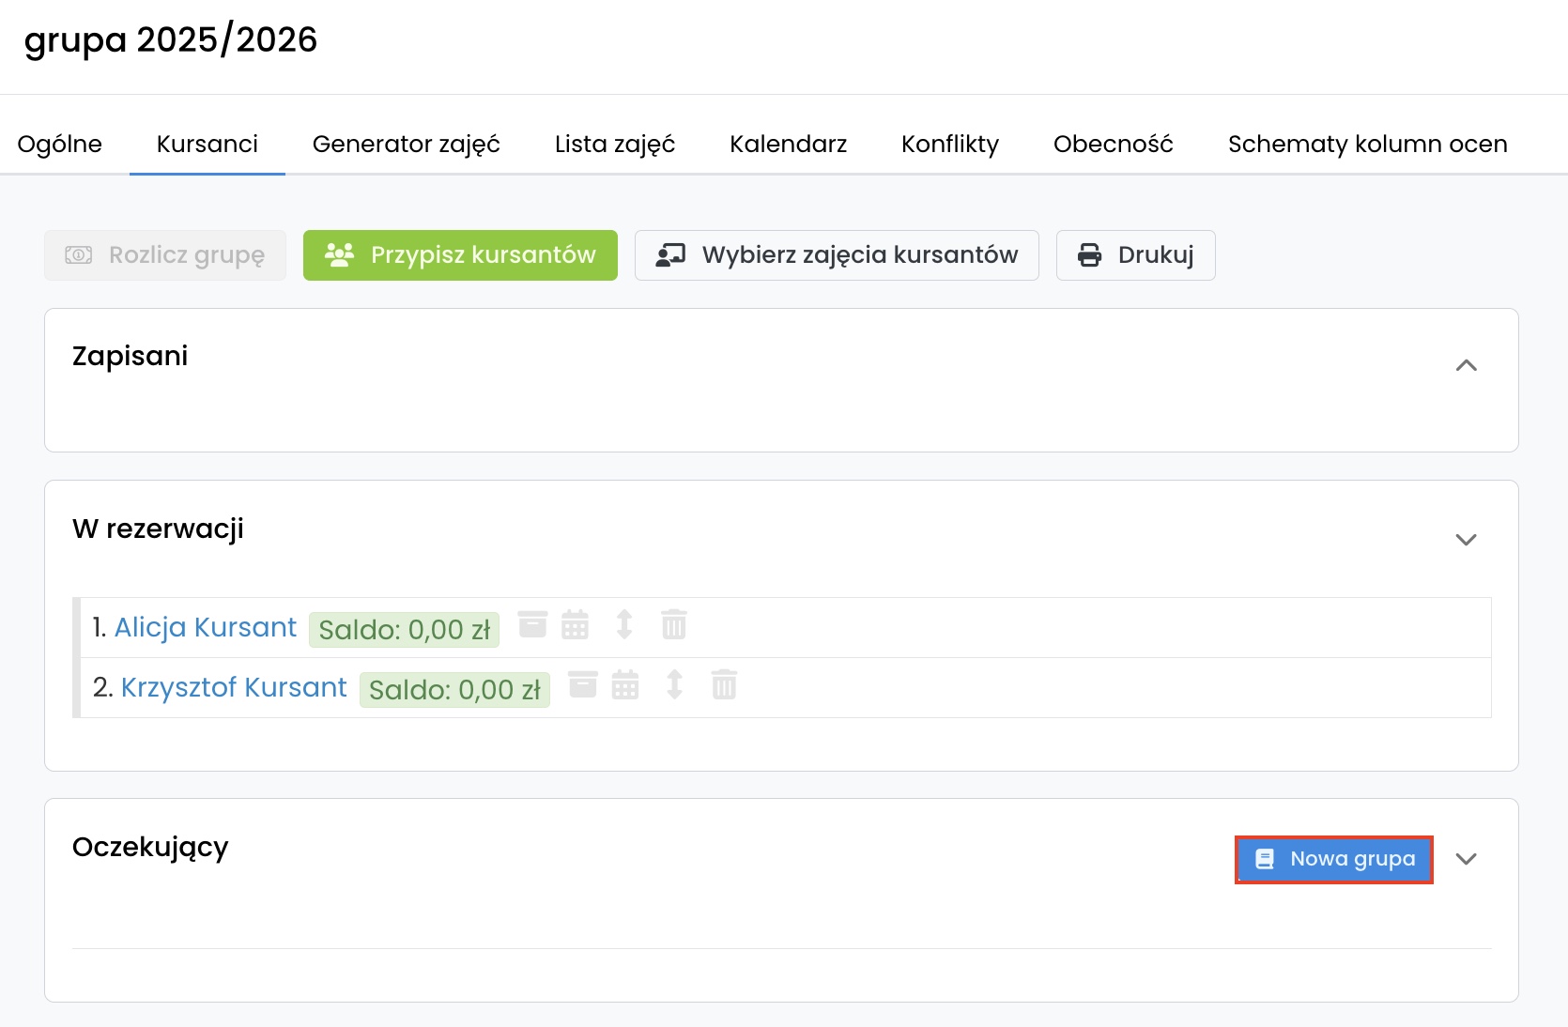Open the Schematy kolumn ocen tab
Image resolution: width=1568 pixels, height=1027 pixels.
point(1367,144)
